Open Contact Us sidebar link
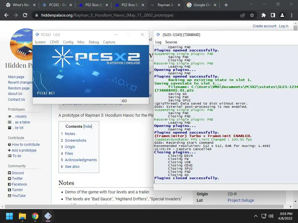The height and width of the screenshot is (223, 298). click(x=16, y=100)
